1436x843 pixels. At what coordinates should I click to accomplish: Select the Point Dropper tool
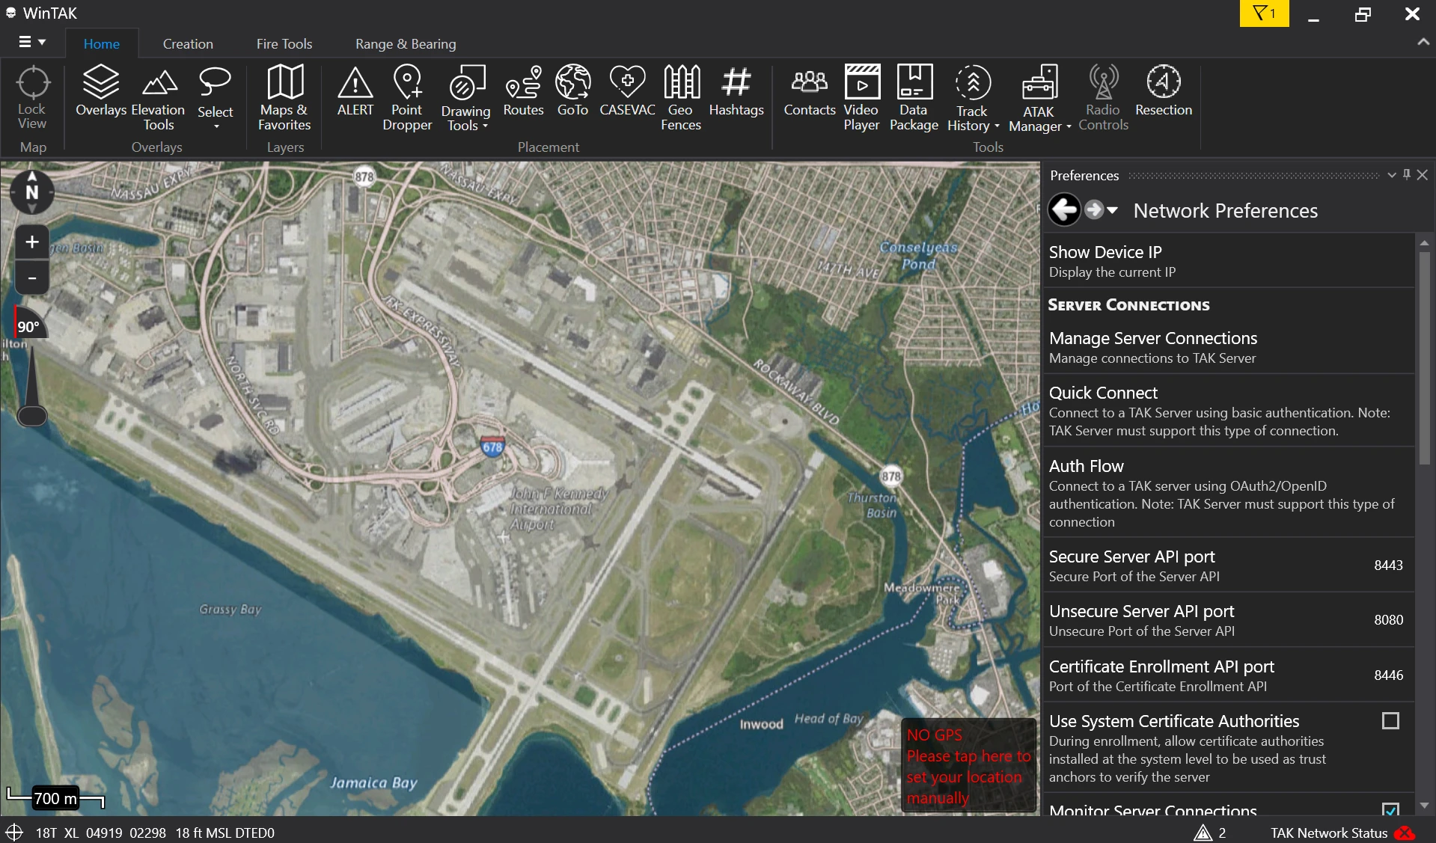[407, 98]
